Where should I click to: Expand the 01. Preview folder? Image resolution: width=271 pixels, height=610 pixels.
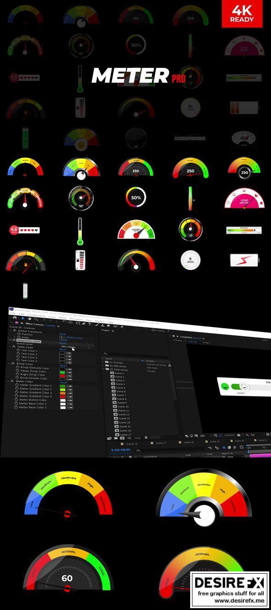click(x=102, y=362)
